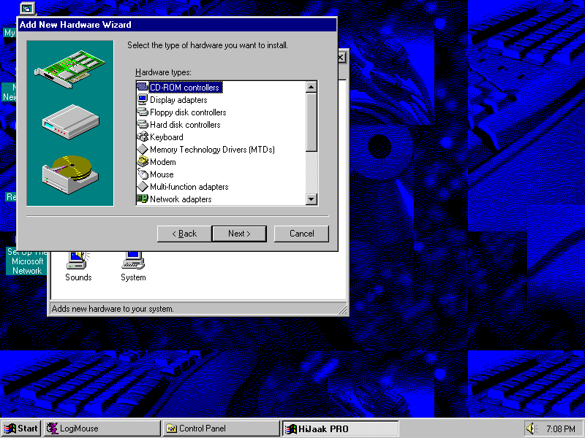Click the Mouse icon in the hardware list

pos(143,174)
